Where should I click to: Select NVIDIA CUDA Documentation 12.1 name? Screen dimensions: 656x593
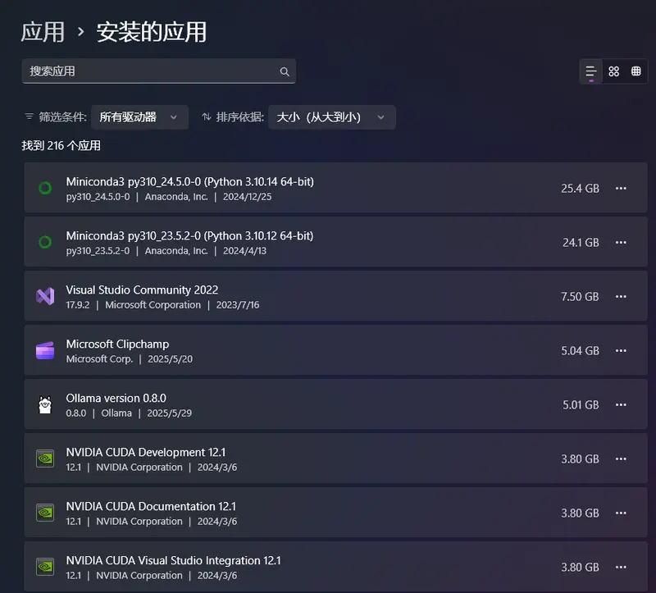click(x=151, y=506)
